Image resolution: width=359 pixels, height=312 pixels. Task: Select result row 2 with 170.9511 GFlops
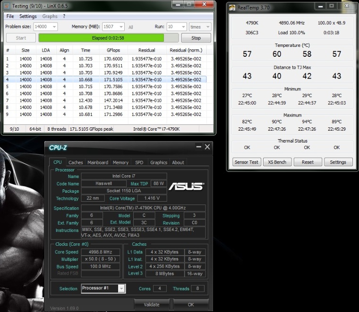tap(105, 66)
